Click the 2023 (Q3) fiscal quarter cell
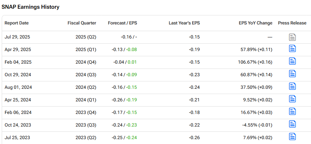Viewport: 311px width, 144px height. 86,125
